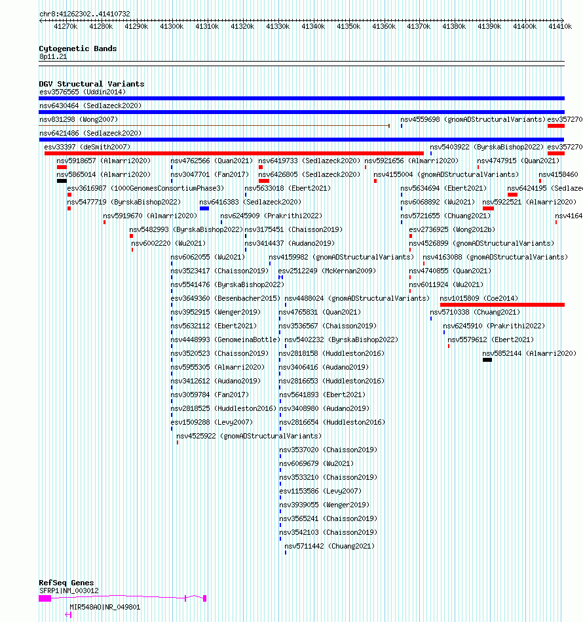
Task: Open nsv4155004 (gnomADStructuralVariants) entry
Action: (446, 174)
